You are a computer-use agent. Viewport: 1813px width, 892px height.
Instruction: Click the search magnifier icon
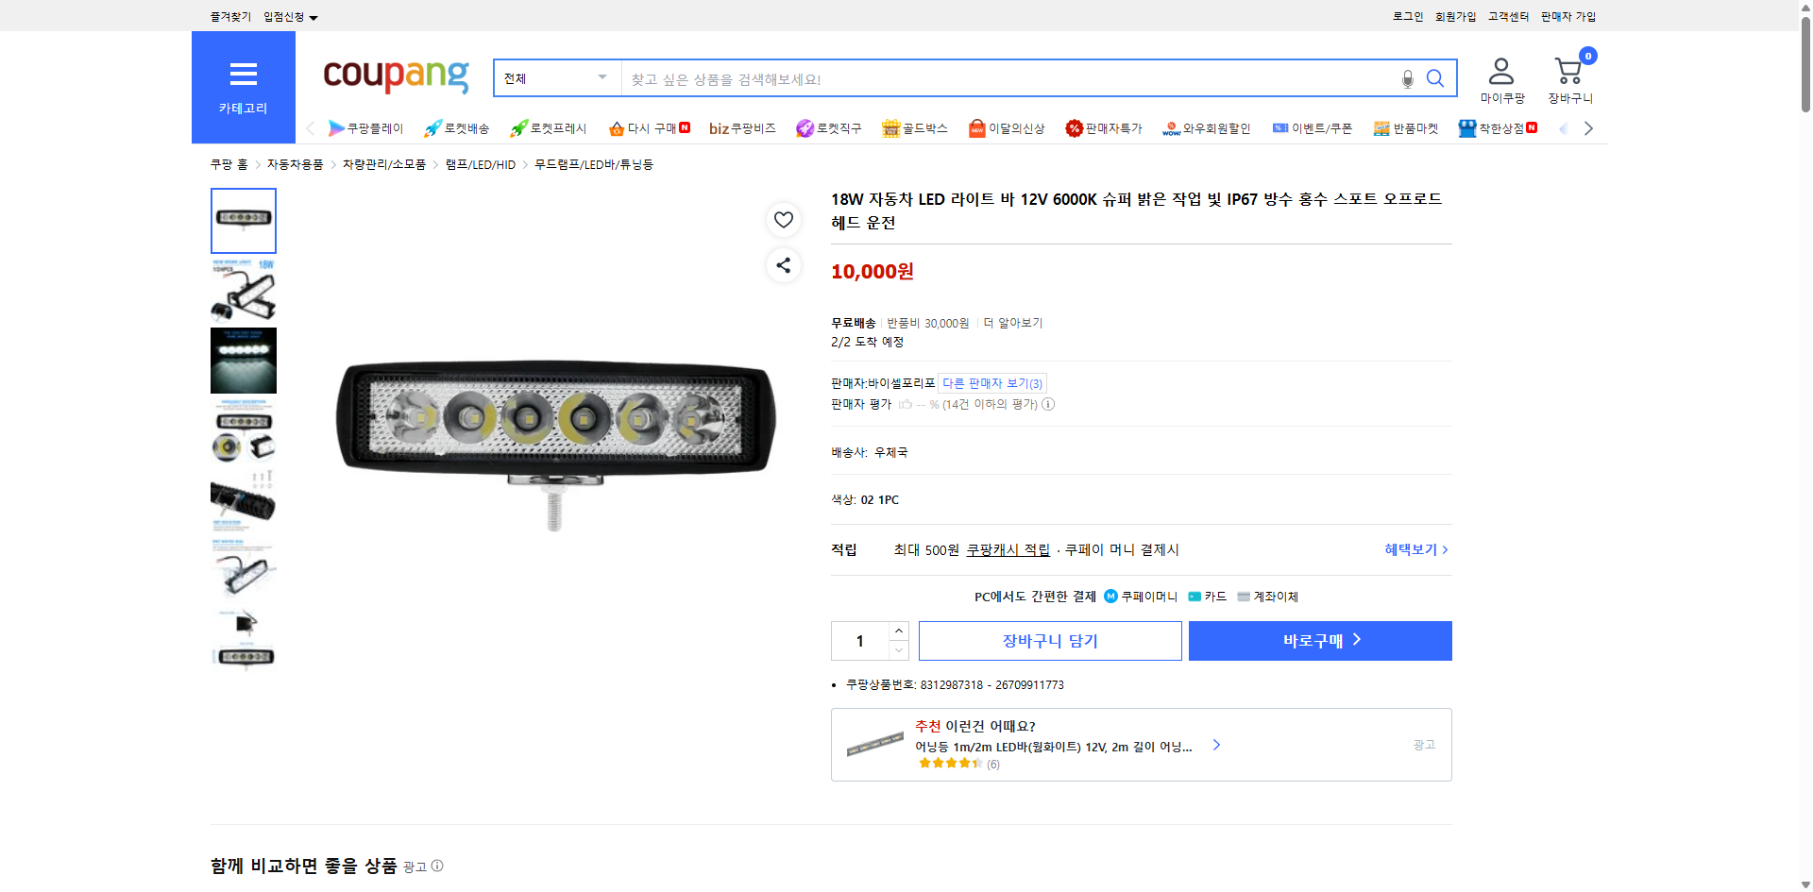[x=1435, y=78]
